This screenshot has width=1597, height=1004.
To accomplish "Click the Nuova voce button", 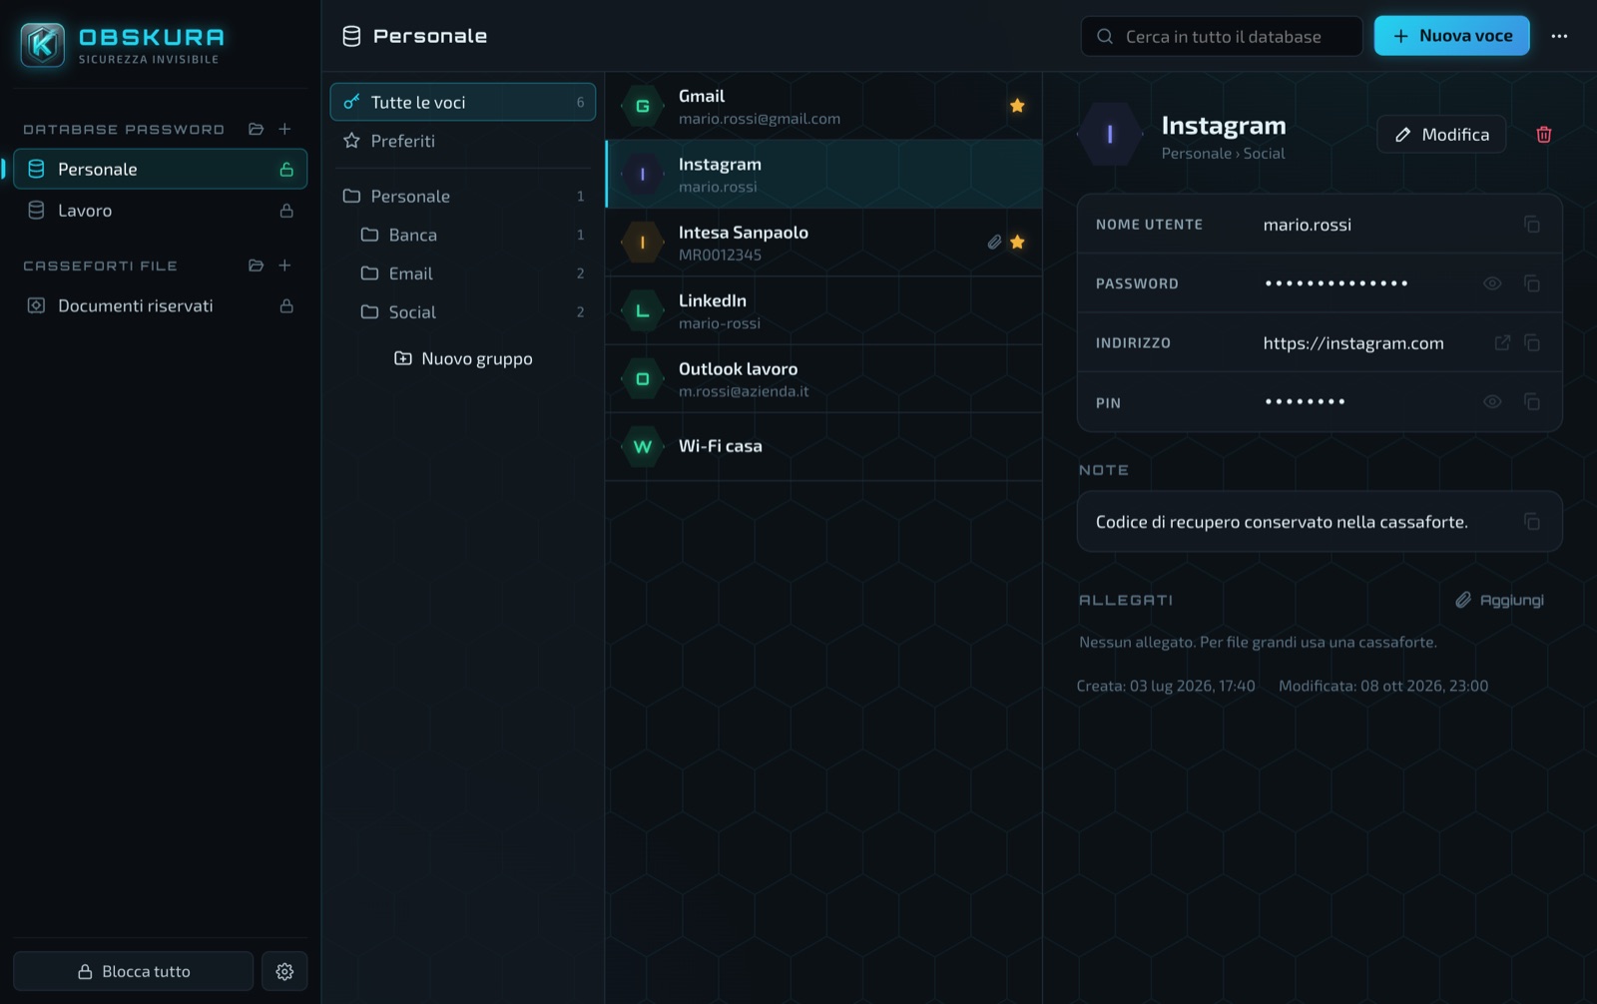I will click(x=1452, y=36).
